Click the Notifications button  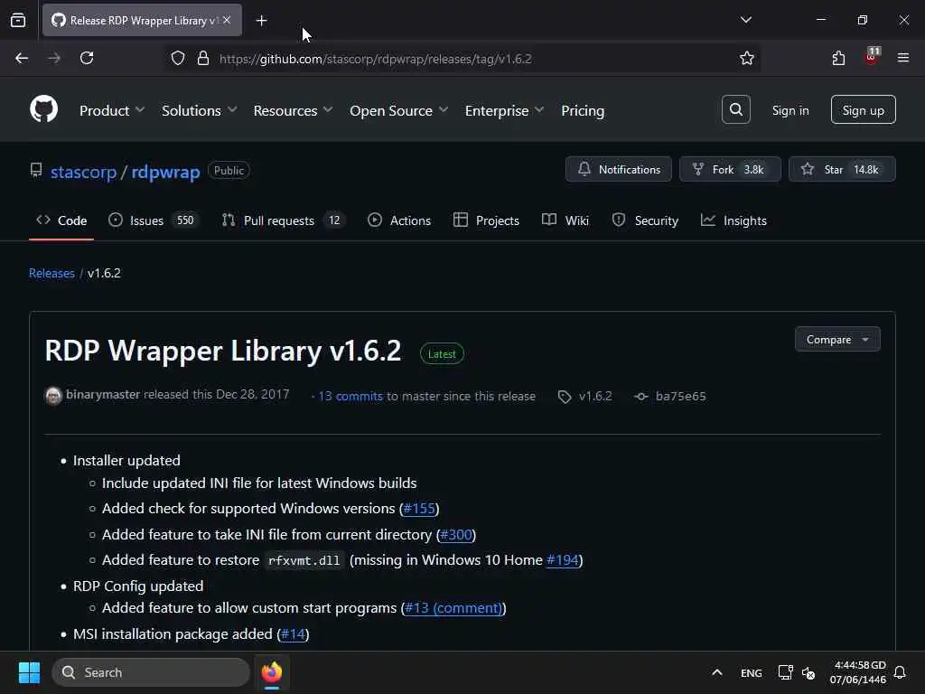618,169
